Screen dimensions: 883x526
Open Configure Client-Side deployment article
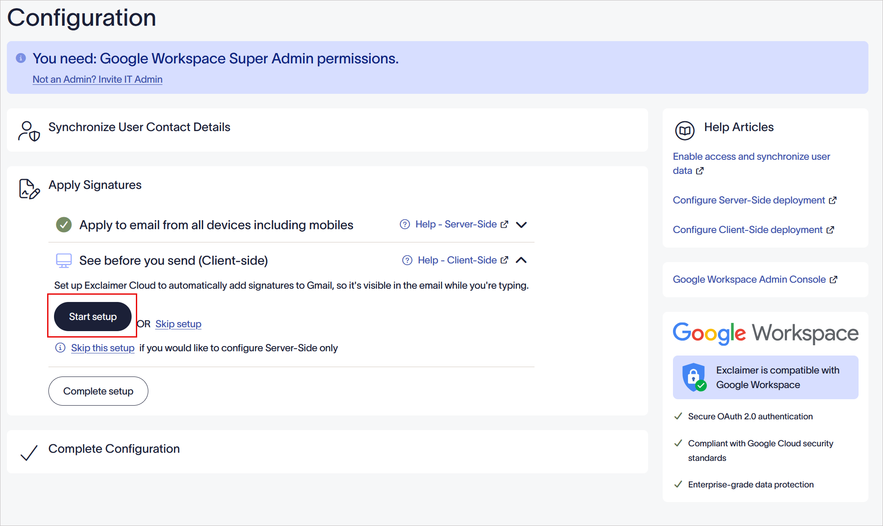tap(748, 230)
